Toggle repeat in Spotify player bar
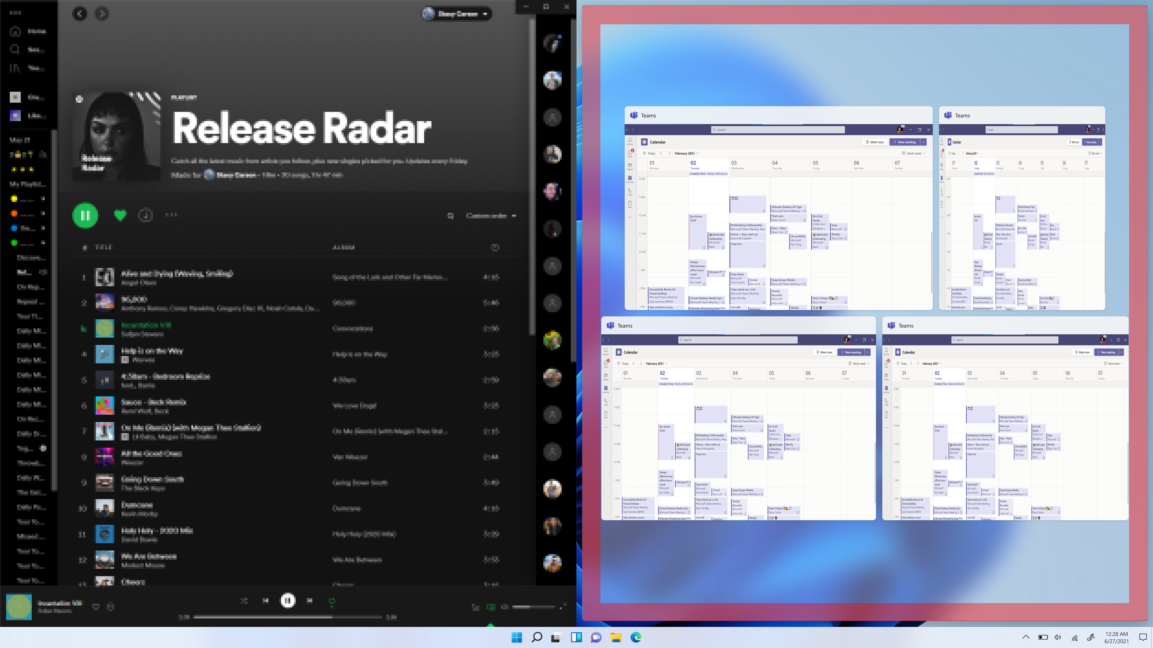The width and height of the screenshot is (1153, 648). [332, 601]
